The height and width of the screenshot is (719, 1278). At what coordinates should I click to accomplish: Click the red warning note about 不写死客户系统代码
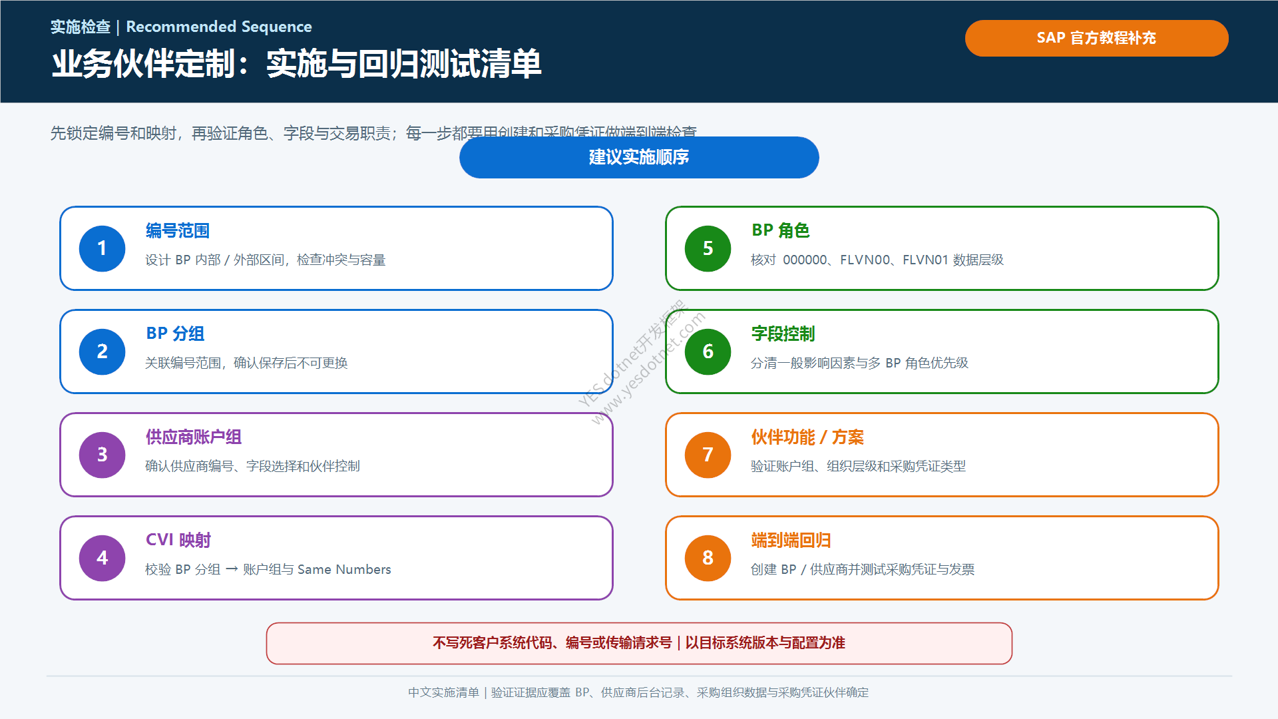point(639,643)
